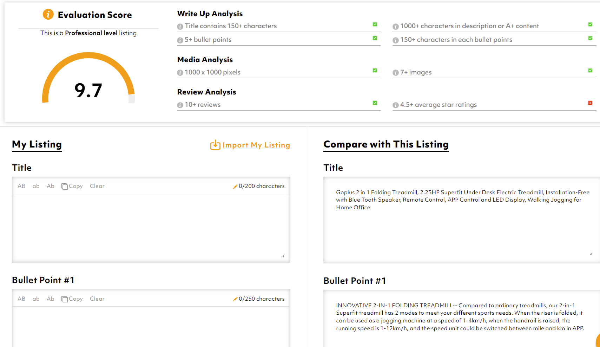Toggle the checkbox for Title contains 150+ characters

point(375,24)
